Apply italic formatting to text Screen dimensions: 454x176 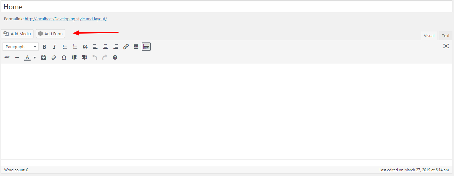[x=54, y=47]
